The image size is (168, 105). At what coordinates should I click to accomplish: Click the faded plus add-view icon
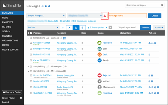pyautogui.click(x=63, y=27)
